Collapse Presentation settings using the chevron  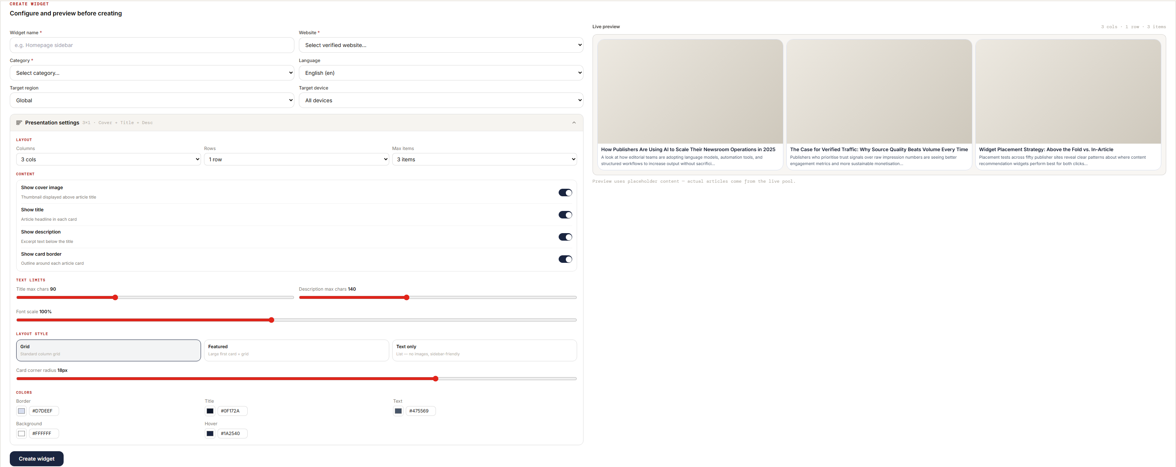(574, 123)
